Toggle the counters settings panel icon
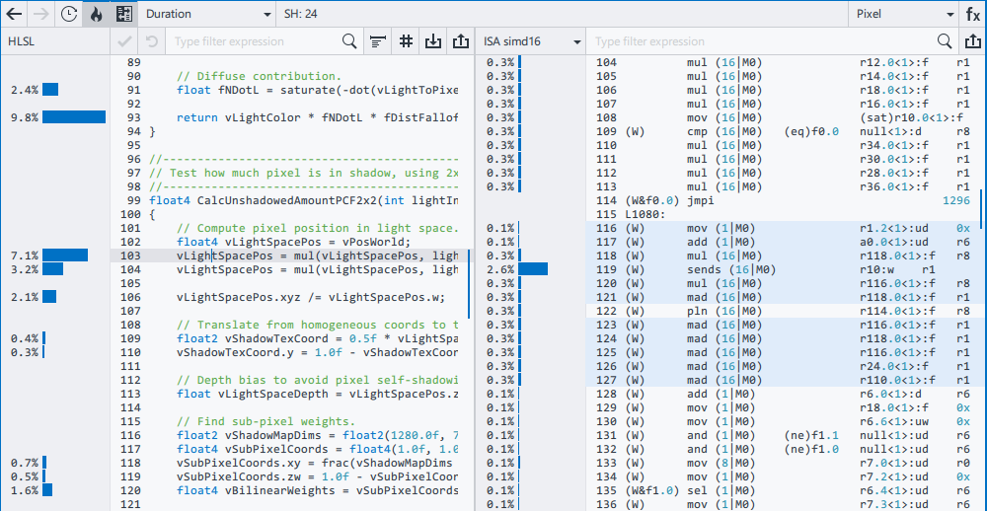Screen dimensions: 987x511 click(123, 15)
